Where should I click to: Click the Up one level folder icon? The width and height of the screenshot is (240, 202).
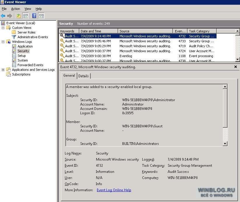(x=19, y=16)
